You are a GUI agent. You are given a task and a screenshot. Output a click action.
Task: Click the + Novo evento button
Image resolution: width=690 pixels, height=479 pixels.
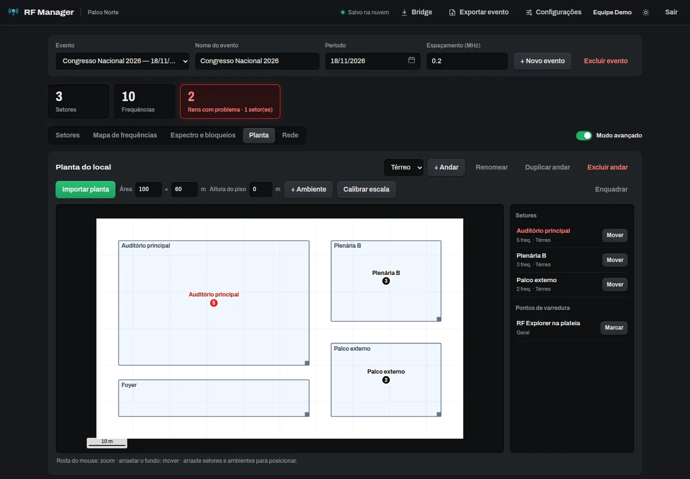(x=542, y=61)
